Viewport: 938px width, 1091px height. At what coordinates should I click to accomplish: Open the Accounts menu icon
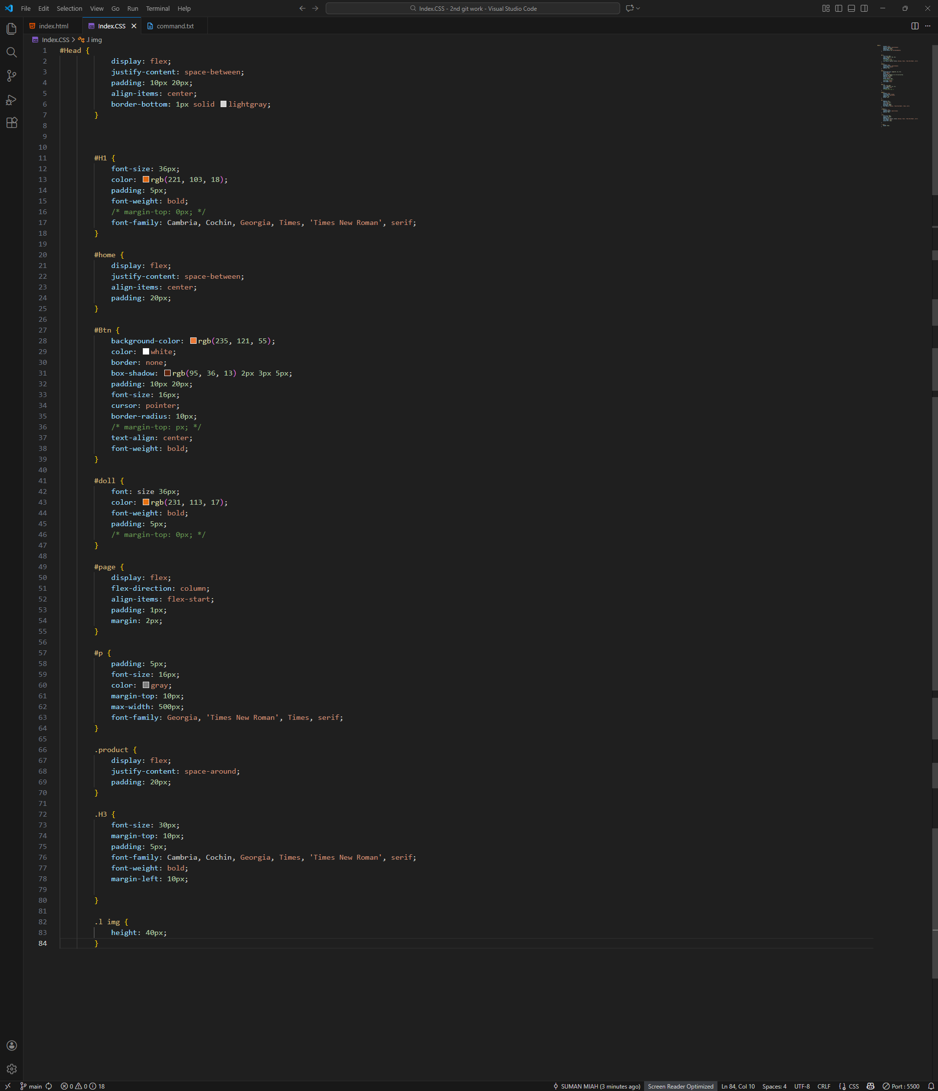[x=12, y=1046]
